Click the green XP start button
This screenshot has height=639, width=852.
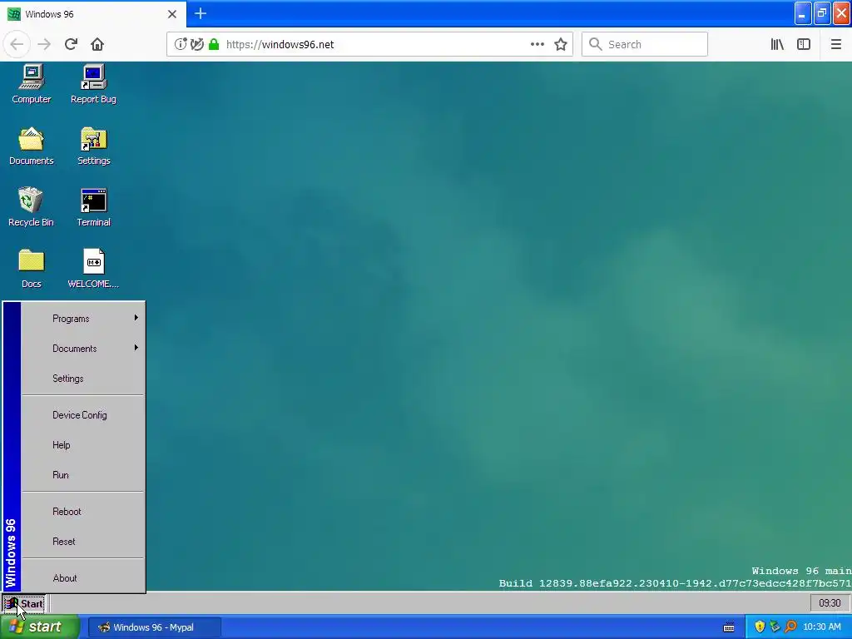tap(39, 627)
